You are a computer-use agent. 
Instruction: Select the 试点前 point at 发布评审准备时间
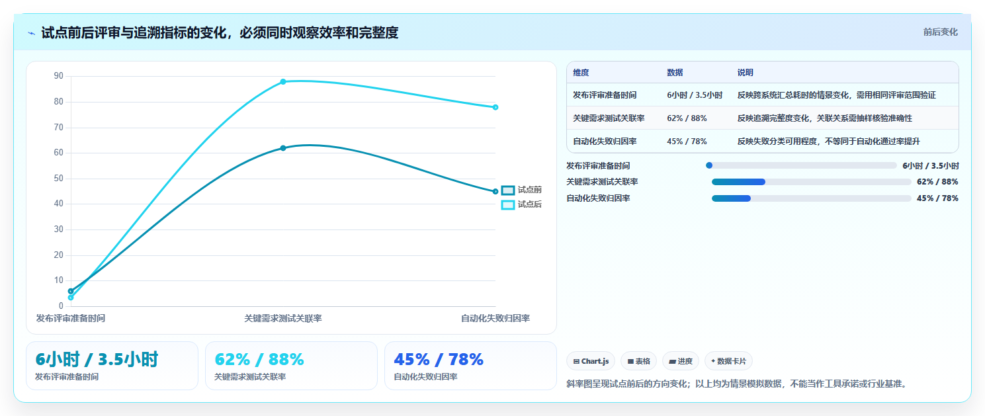point(71,291)
